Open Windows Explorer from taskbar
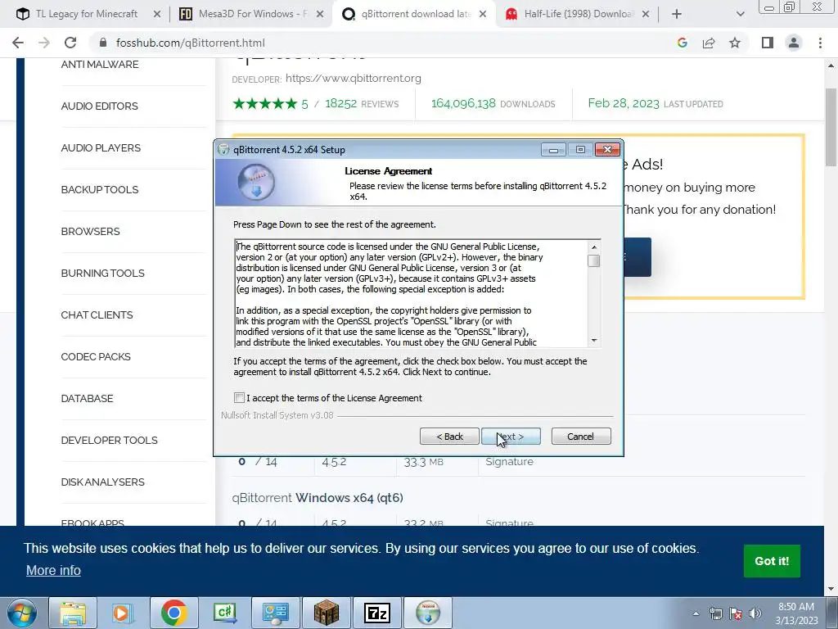The width and height of the screenshot is (838, 629). point(73,613)
